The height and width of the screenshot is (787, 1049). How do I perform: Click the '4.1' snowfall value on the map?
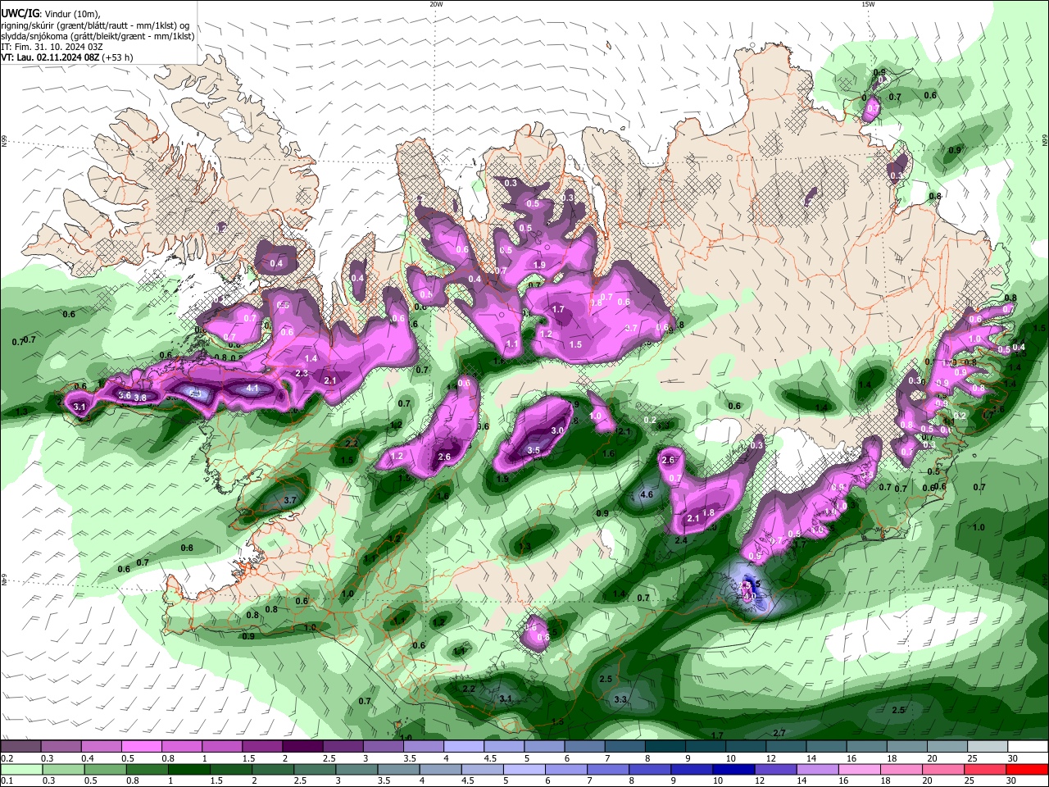[x=252, y=389]
